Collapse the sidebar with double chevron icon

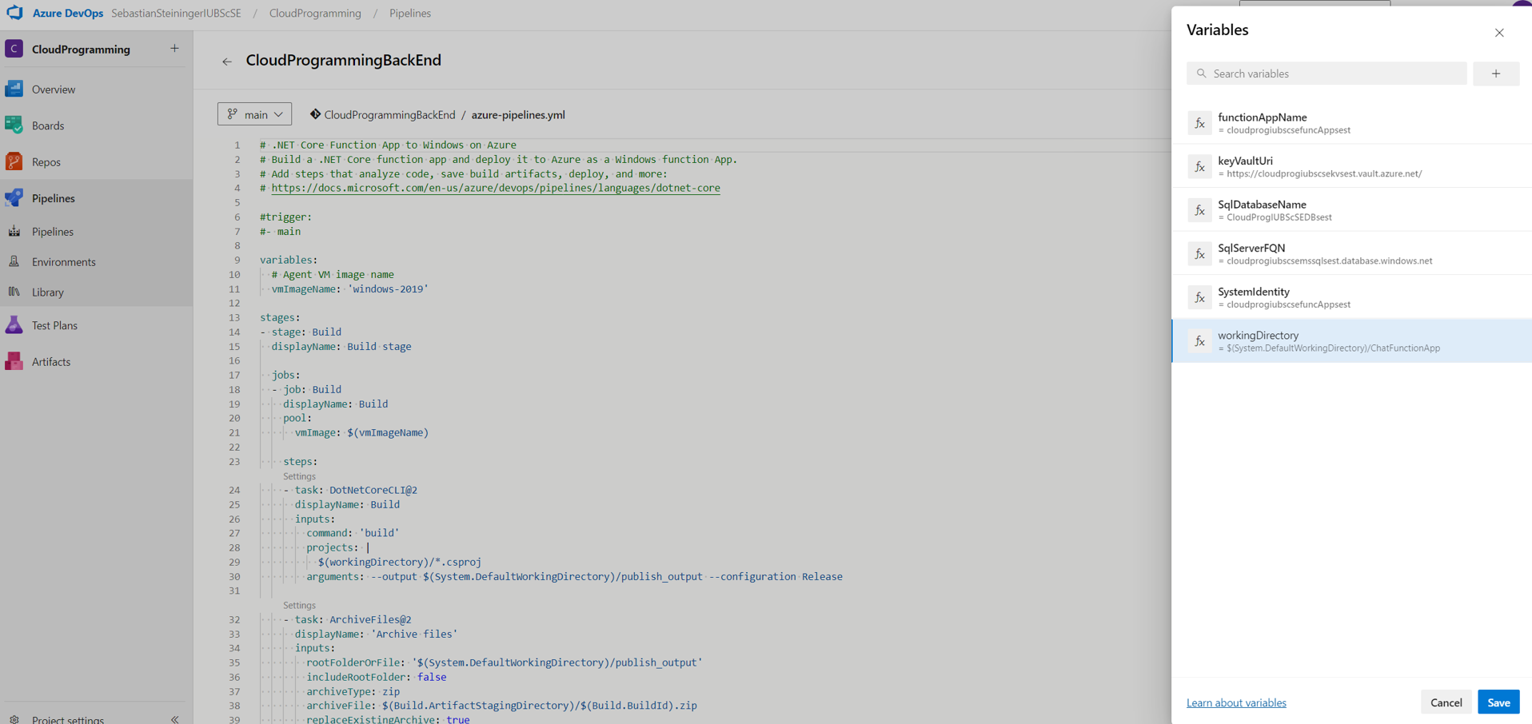coord(175,719)
